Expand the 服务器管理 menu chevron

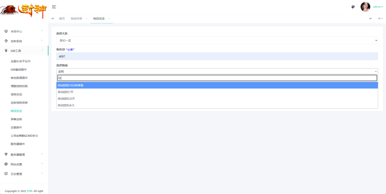coord(42,154)
